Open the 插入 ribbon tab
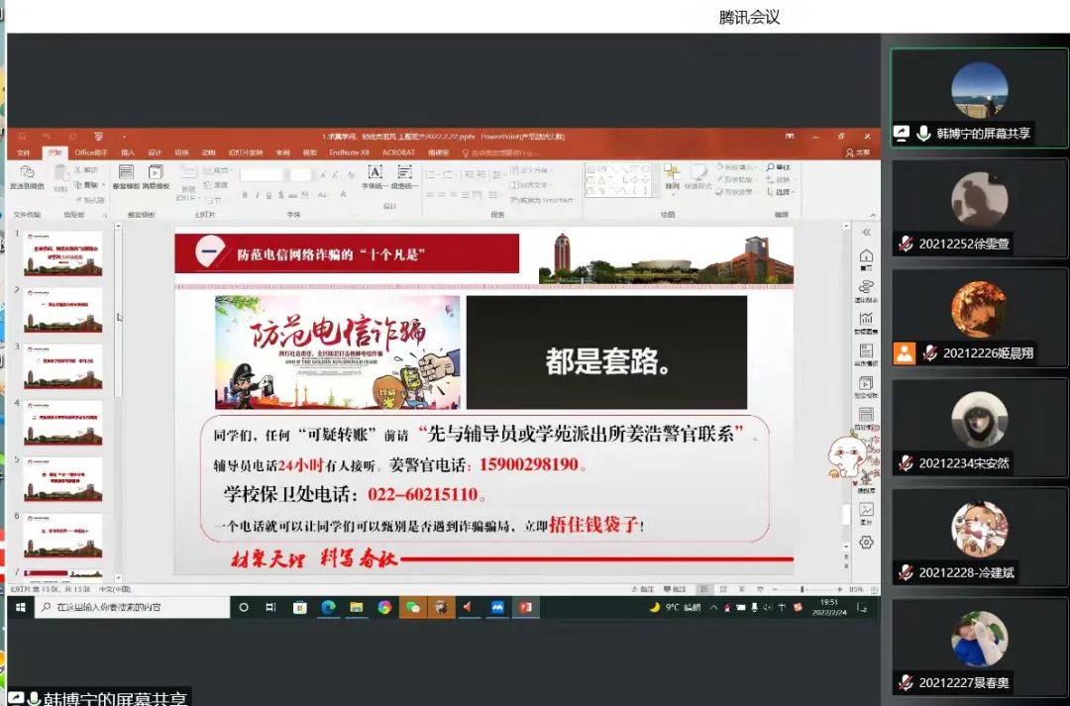 (x=128, y=152)
